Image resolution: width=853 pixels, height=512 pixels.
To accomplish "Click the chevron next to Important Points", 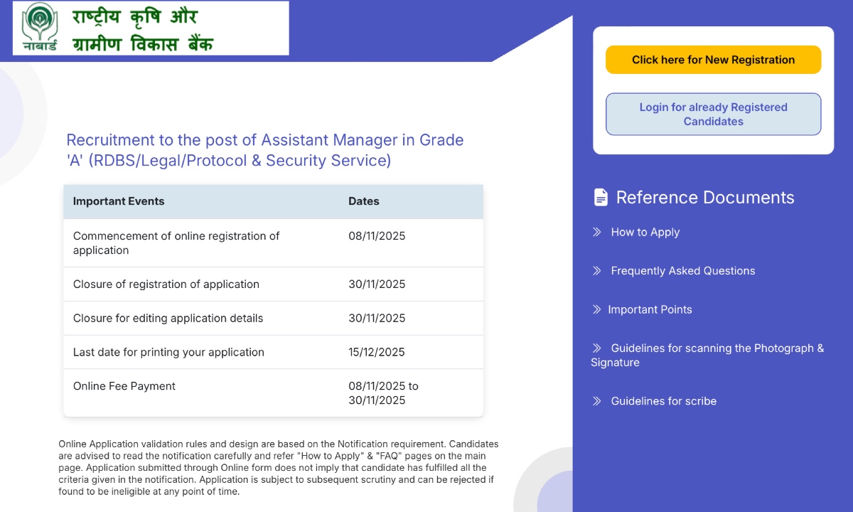I will 597,309.
